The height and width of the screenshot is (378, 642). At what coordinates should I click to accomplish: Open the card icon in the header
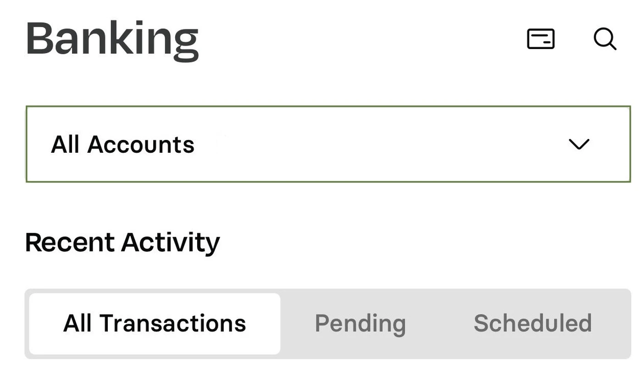coord(541,39)
